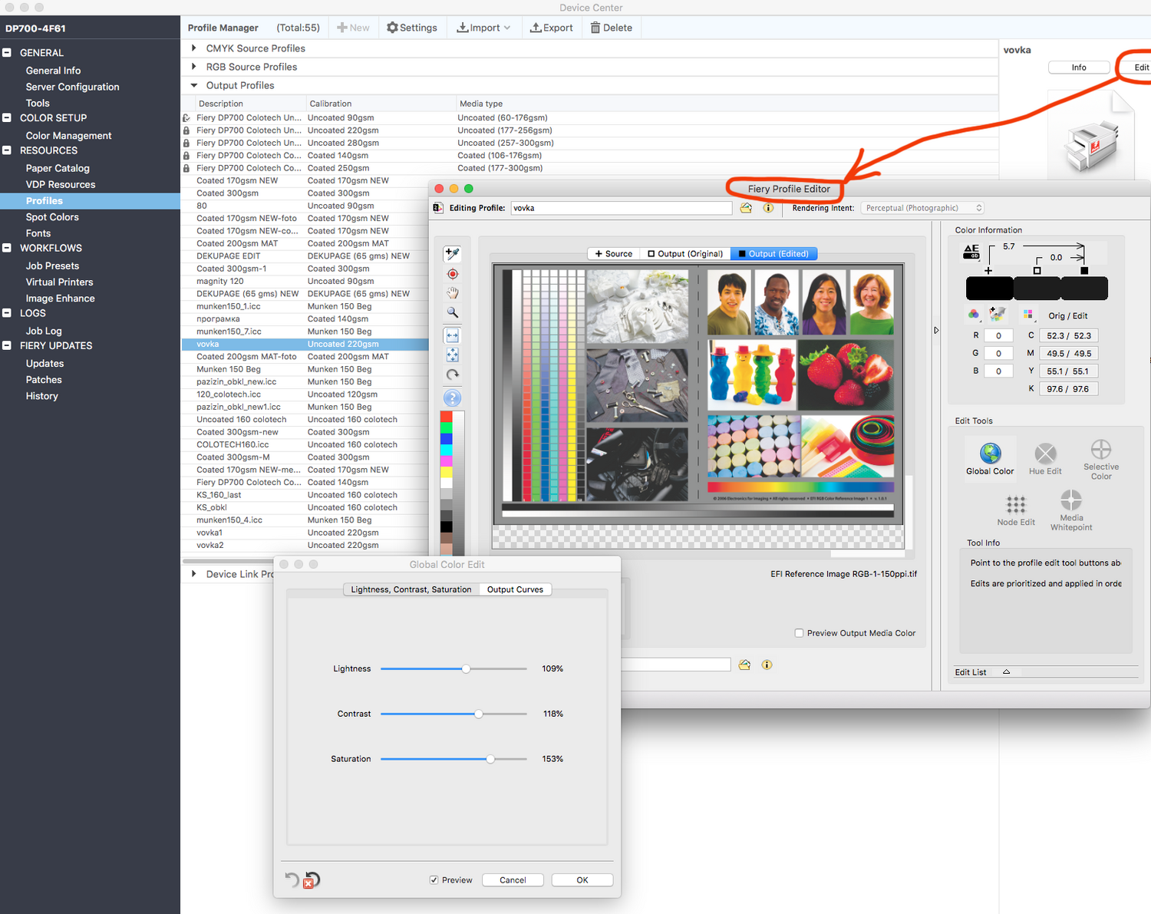The width and height of the screenshot is (1151, 914).
Task: Select the Global Color edit tool
Action: click(990, 459)
